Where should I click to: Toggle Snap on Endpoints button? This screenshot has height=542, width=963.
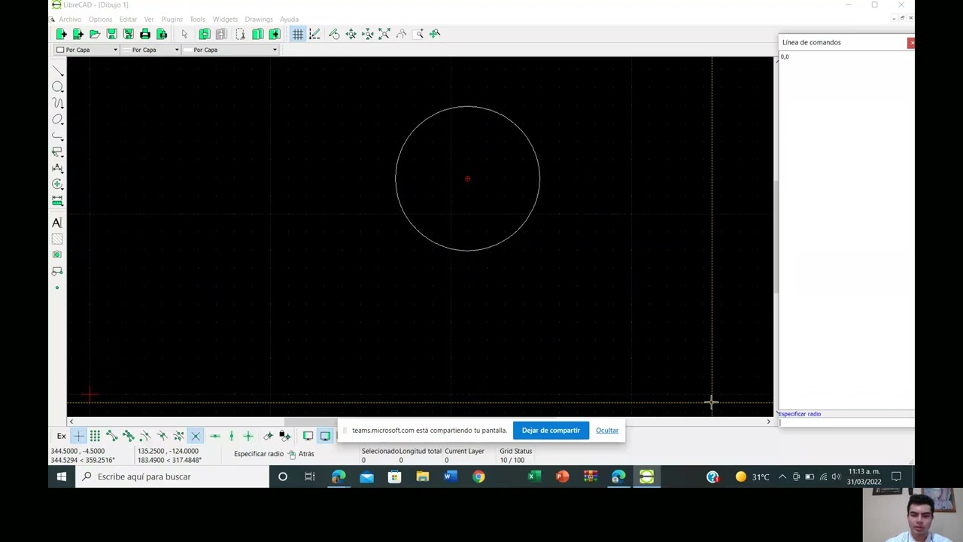coord(112,436)
